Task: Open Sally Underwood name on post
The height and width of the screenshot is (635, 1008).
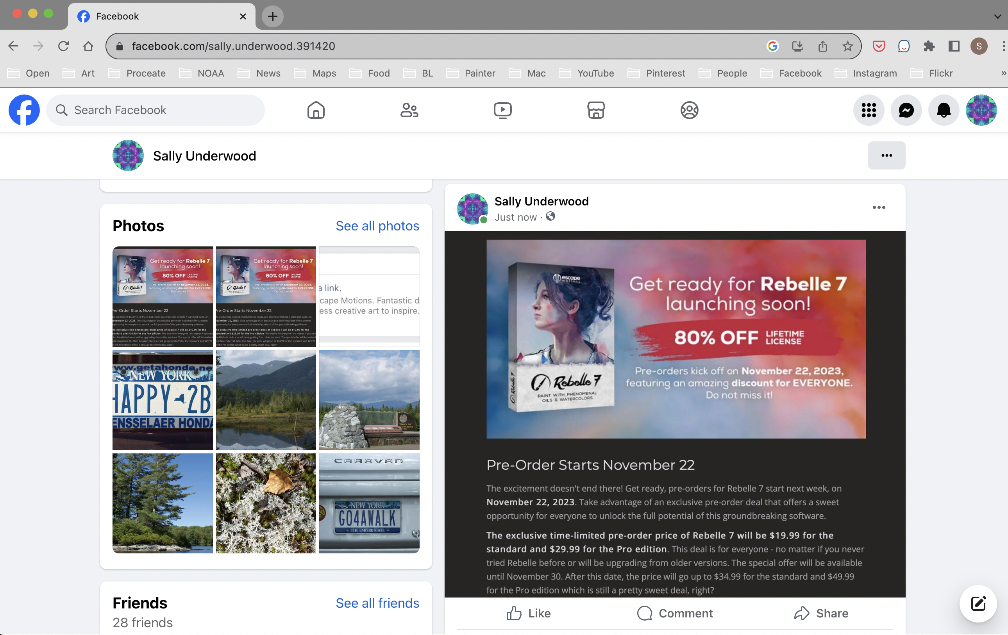Action: (541, 201)
